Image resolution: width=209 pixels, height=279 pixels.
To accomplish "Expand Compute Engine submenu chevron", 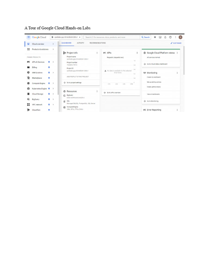I will (53, 83).
